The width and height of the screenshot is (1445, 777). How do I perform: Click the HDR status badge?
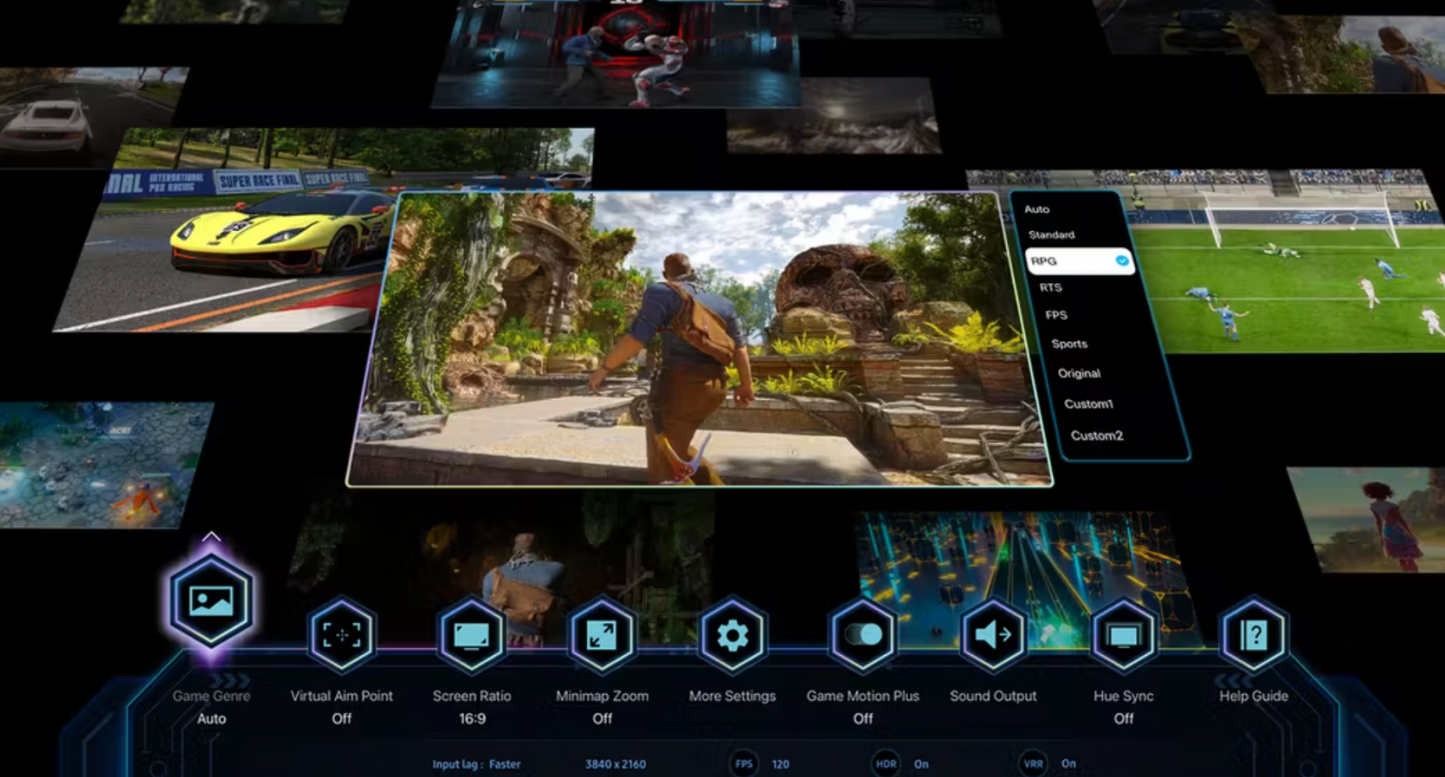point(886,763)
